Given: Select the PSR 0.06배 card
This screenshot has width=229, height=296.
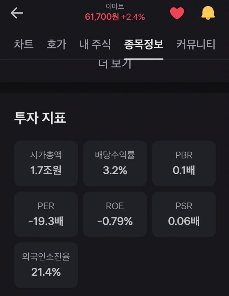Looking at the screenshot, I should click(x=184, y=214).
